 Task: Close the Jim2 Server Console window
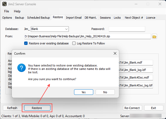[x=160, y=4]
